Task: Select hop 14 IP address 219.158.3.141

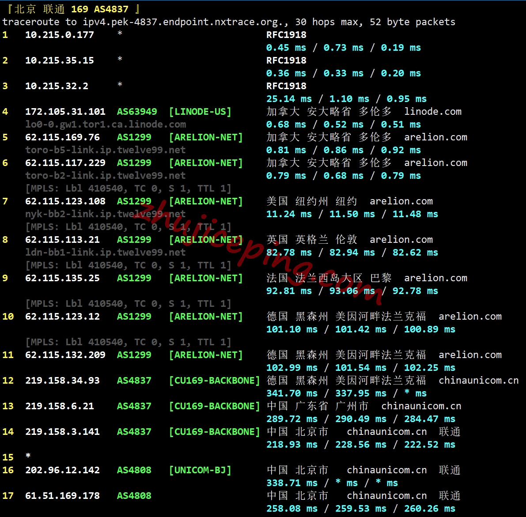Action: tap(62, 432)
